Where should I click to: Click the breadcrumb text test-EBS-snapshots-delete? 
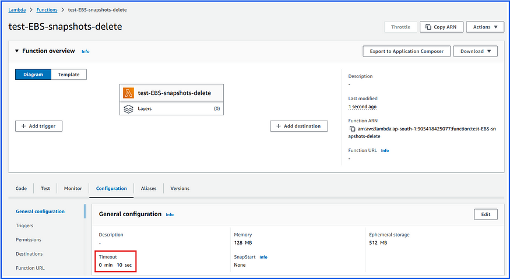[x=97, y=10]
